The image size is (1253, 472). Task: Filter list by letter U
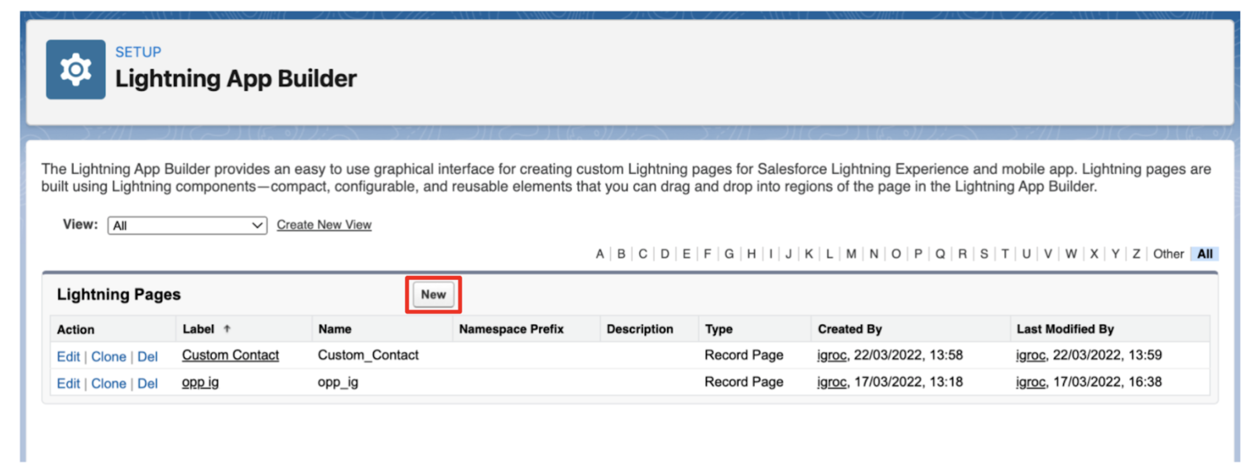1026,254
